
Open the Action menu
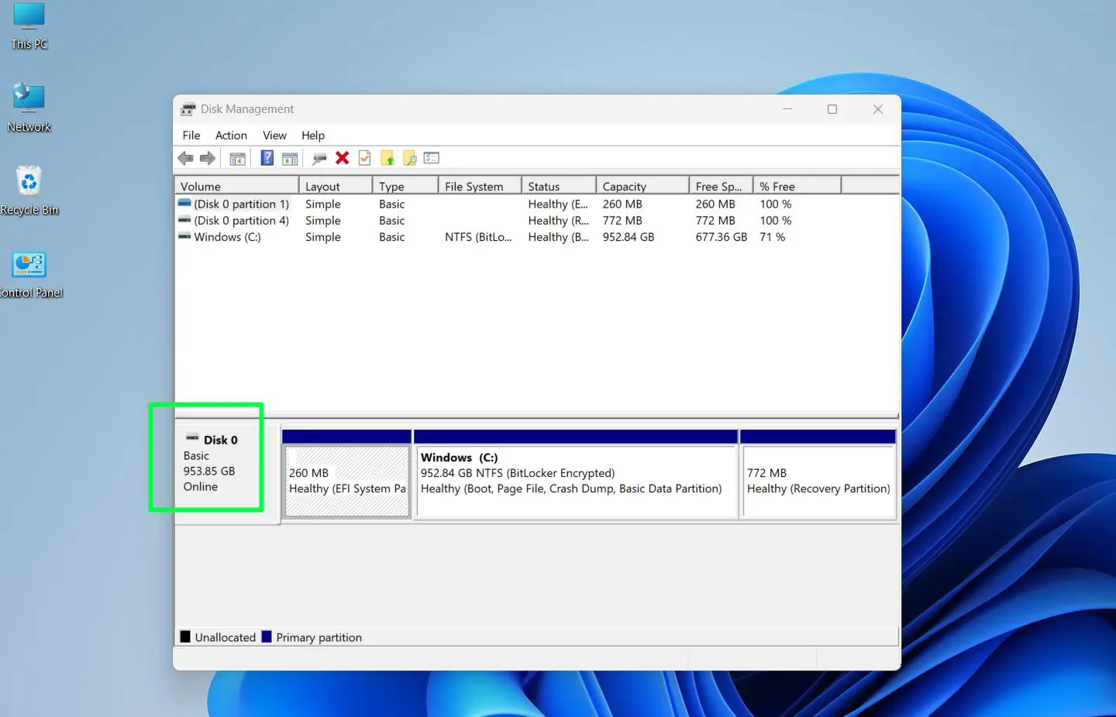point(231,135)
